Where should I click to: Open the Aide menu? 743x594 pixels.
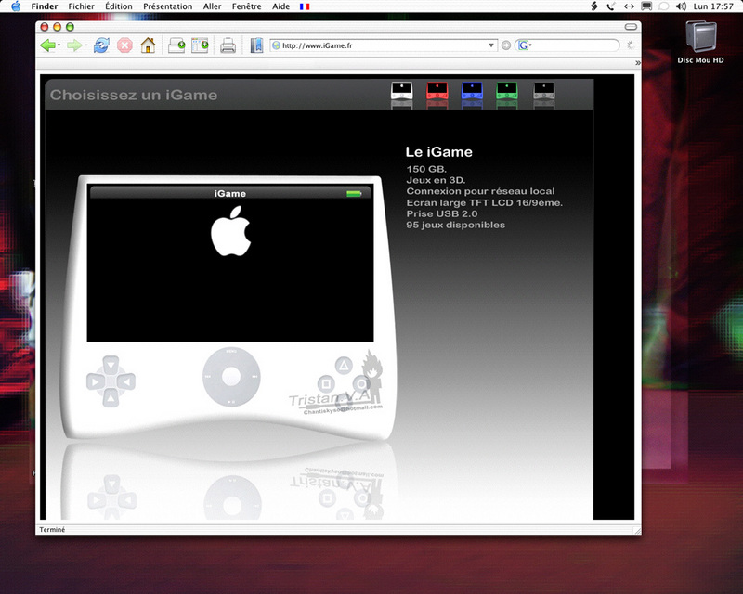click(x=281, y=6)
